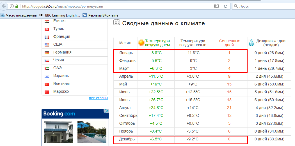Click the sun icon in daytime temperature header

pos(141,43)
